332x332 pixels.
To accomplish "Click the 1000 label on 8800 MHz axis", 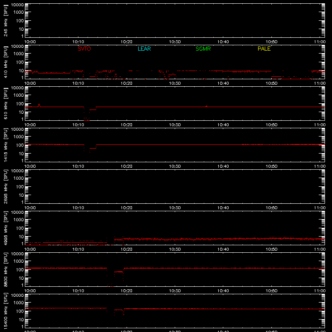I will click(x=19, y=261).
